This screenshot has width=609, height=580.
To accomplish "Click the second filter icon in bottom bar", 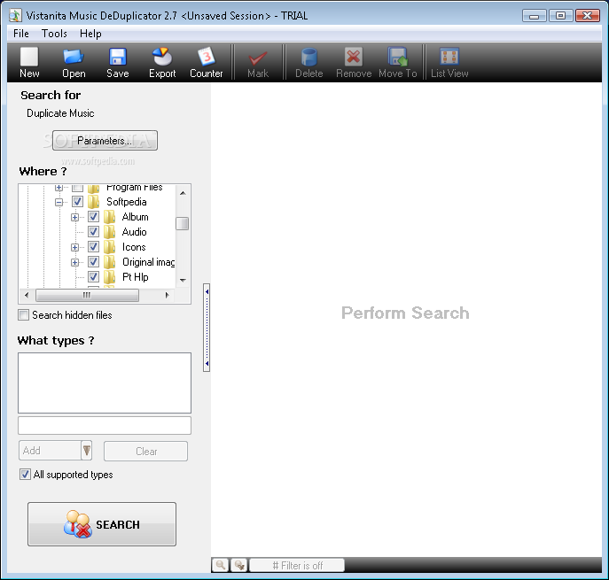I will point(239,565).
